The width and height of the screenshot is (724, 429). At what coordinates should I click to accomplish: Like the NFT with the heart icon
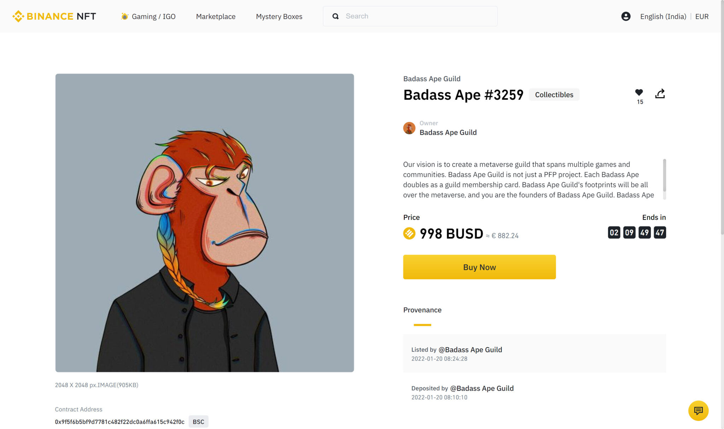tap(639, 93)
